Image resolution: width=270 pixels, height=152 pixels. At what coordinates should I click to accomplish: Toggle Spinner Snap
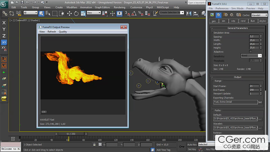click(x=147, y=13)
